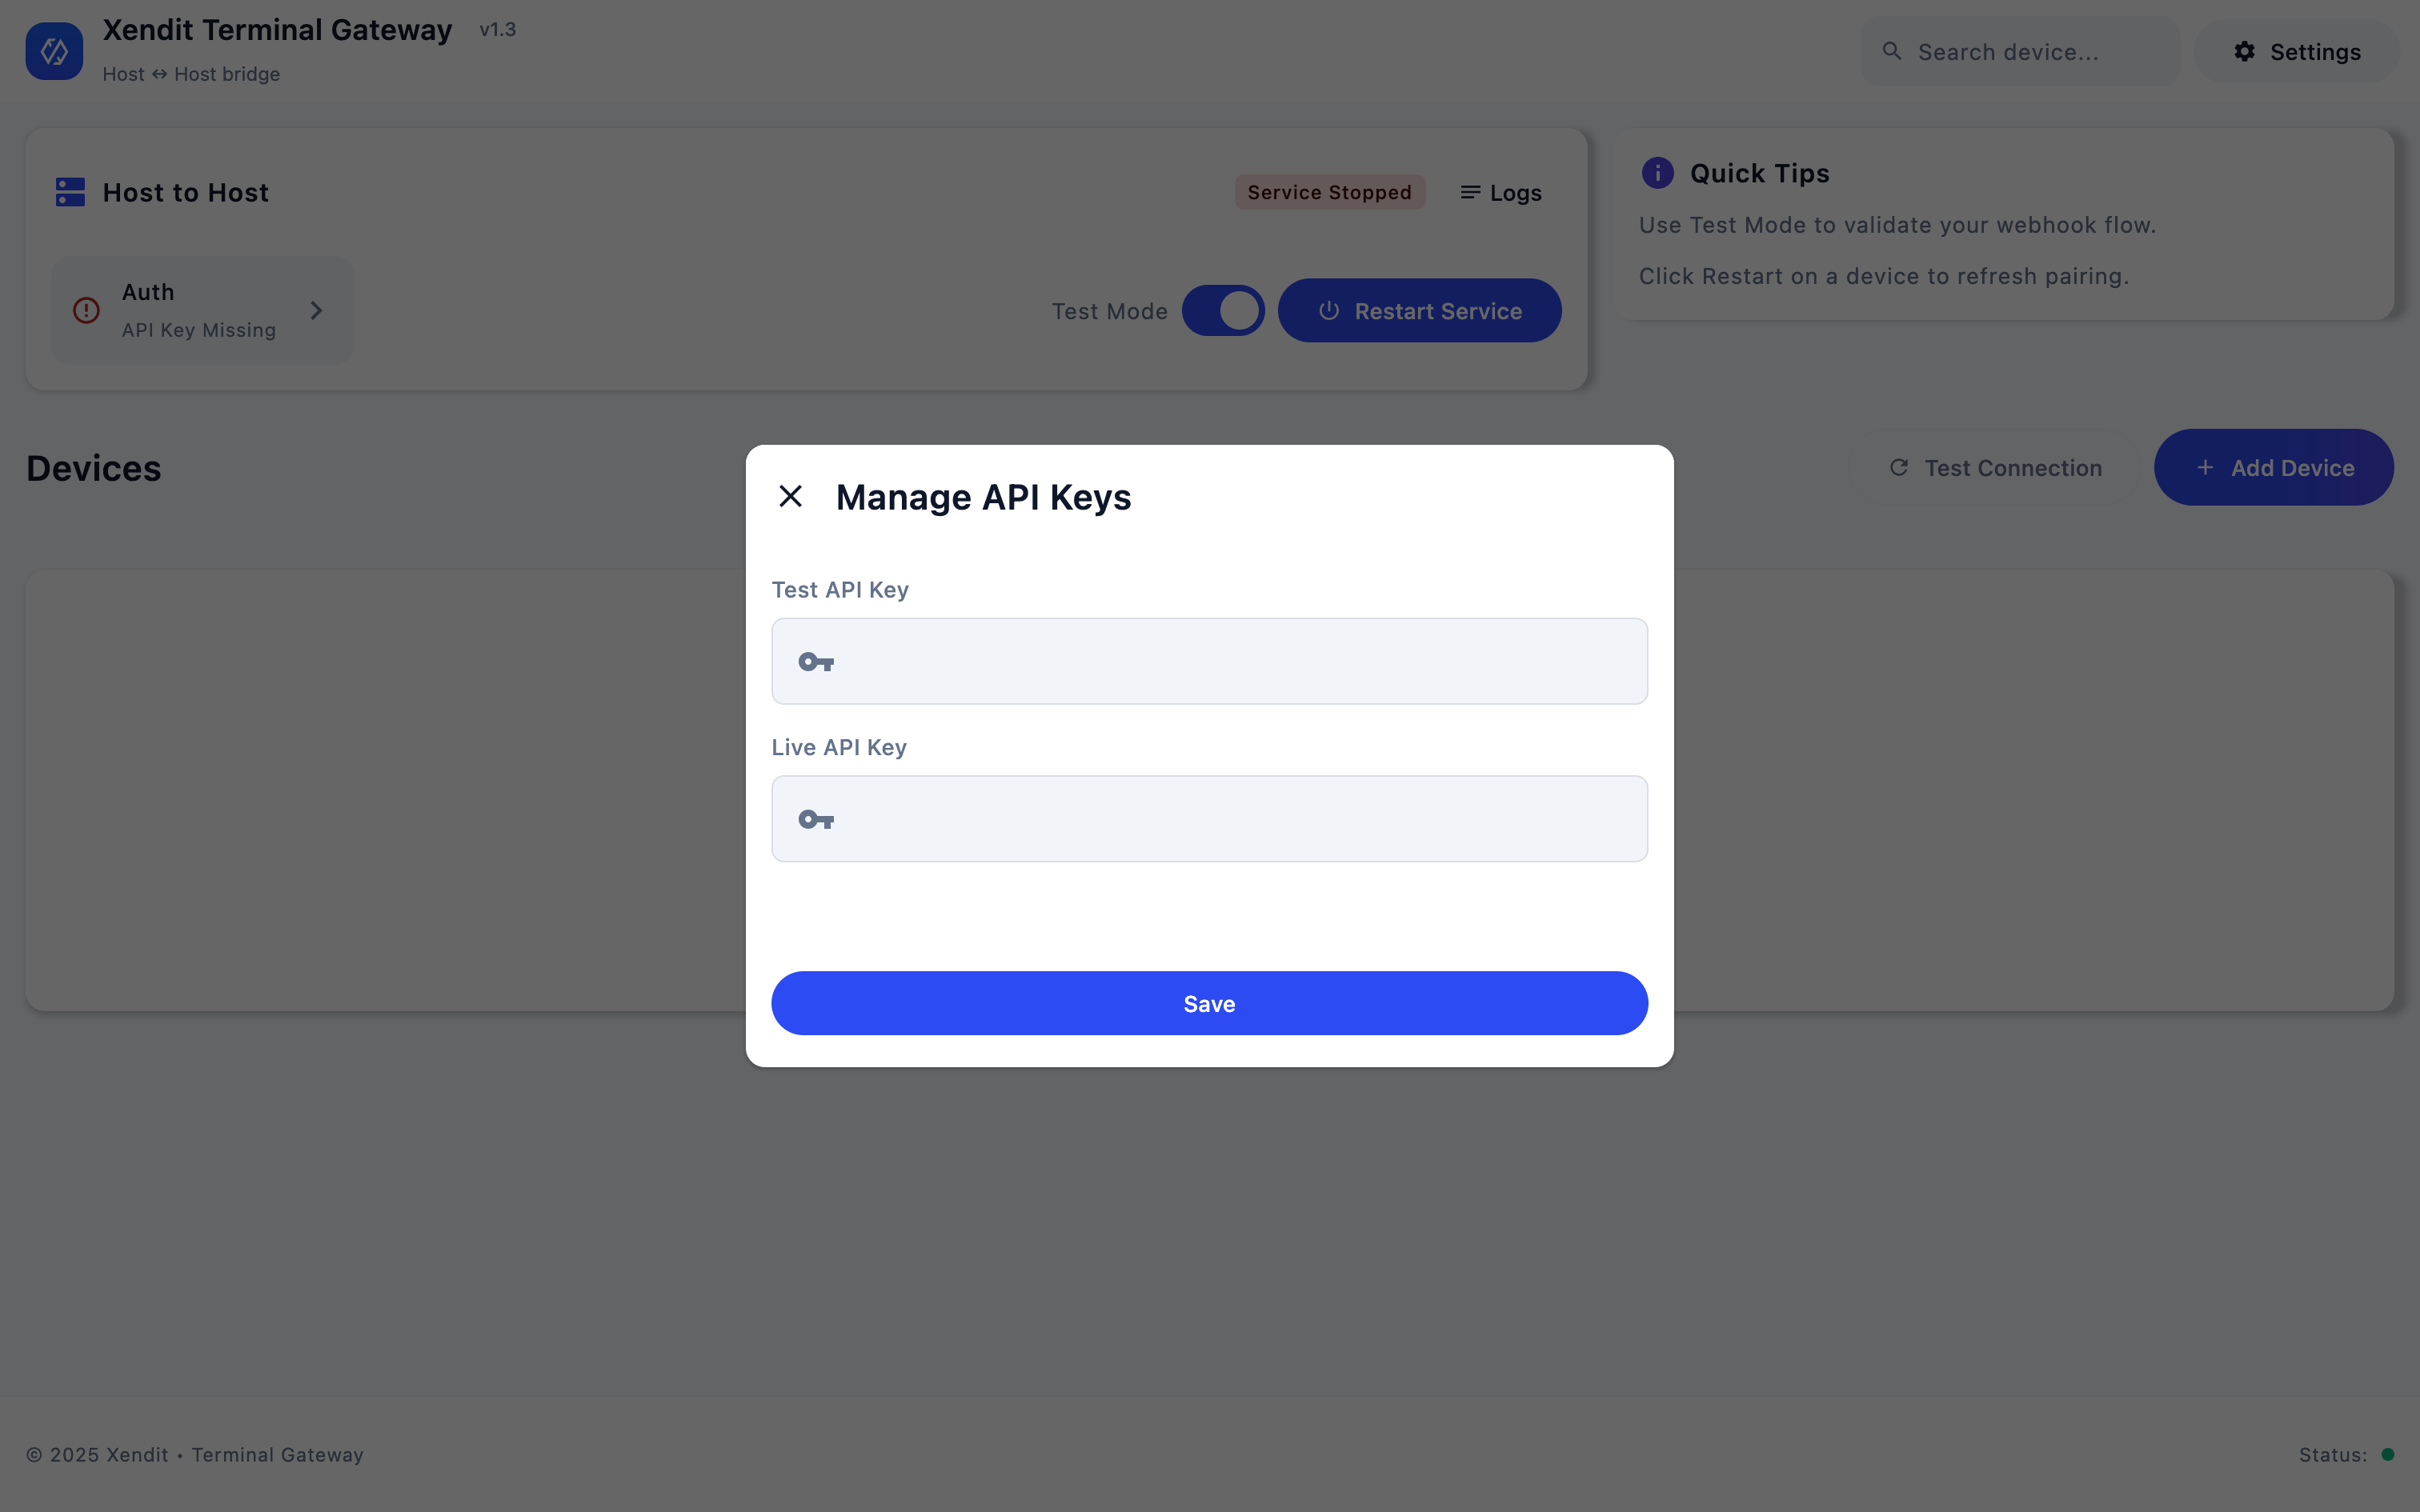Toggle Test Mode off

point(1223,310)
